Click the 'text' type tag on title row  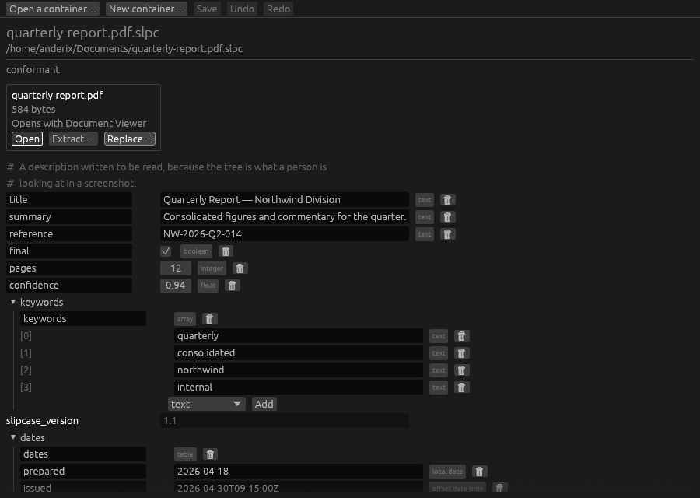425,200
